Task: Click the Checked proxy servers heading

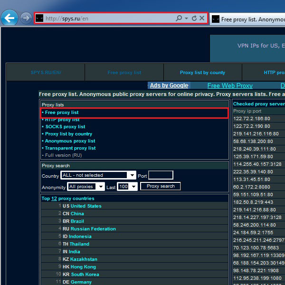Action: point(259,104)
